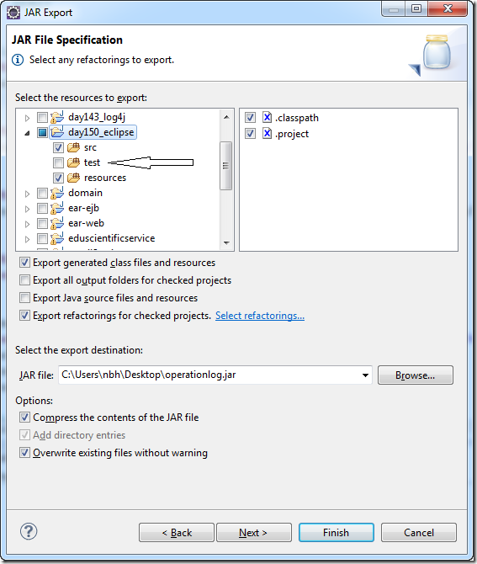Screen dimensions: 477x564
Task: Open help via the question mark icon
Action: pos(29,531)
